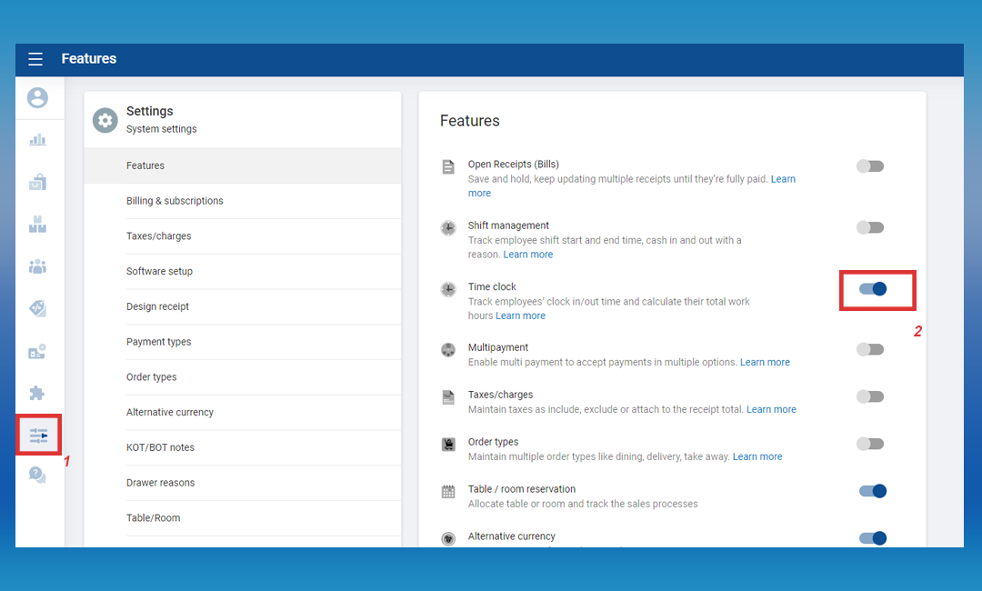982x591 pixels.
Task: Open the people group icon in sidebar
Action: pos(37,266)
